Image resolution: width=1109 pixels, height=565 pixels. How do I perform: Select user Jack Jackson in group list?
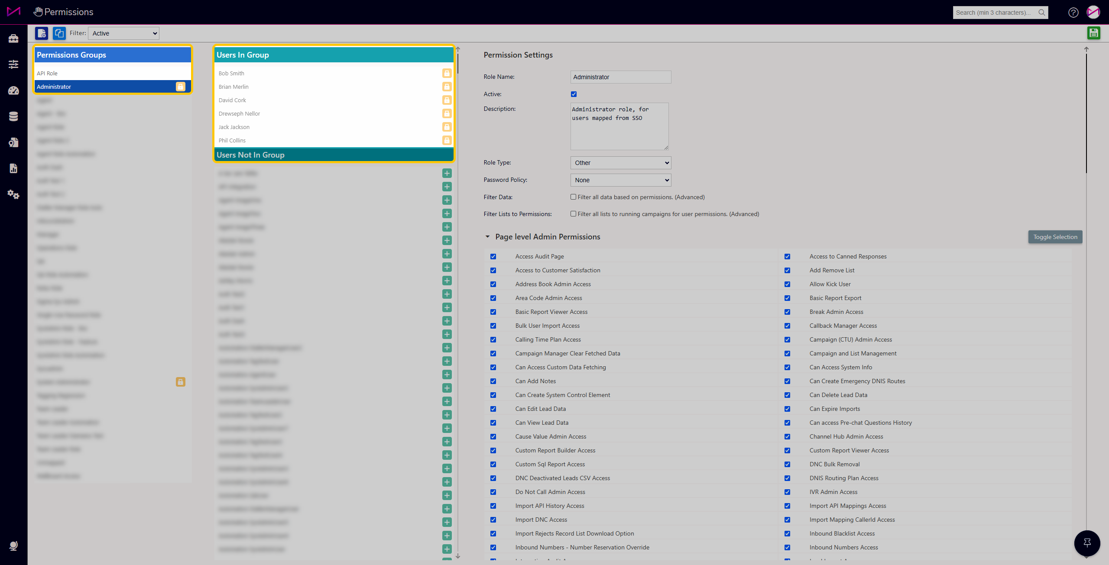234,127
